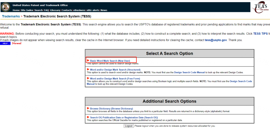This screenshot has height=129, width=270.
Task: Open eBusiness in the top navigation
Action: 79,10
